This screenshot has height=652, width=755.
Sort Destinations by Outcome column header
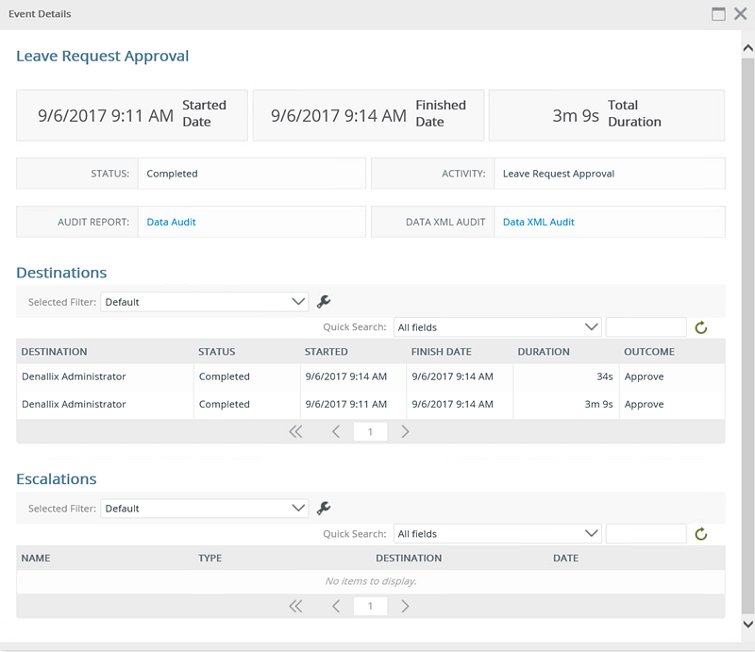click(x=649, y=352)
